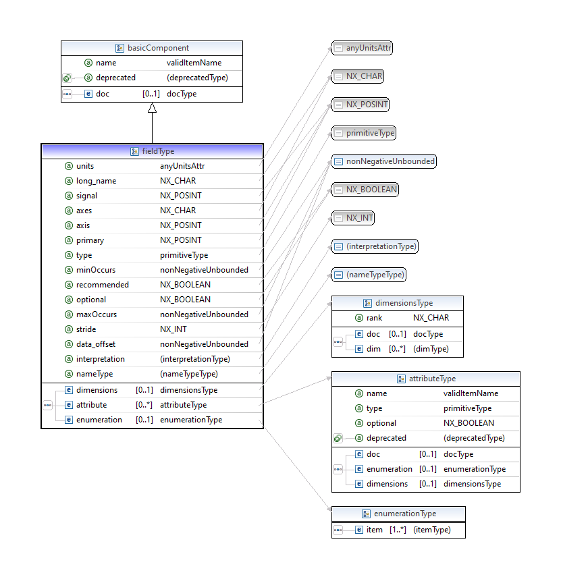This screenshot has height=579, width=561.
Task: Click the inheritance arrow triangle under basicComponent
Action: (152, 108)
